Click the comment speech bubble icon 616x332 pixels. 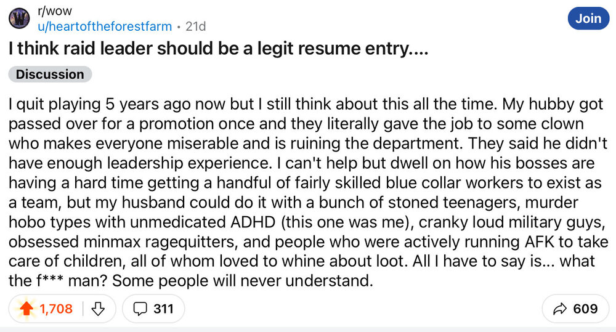coord(140,309)
